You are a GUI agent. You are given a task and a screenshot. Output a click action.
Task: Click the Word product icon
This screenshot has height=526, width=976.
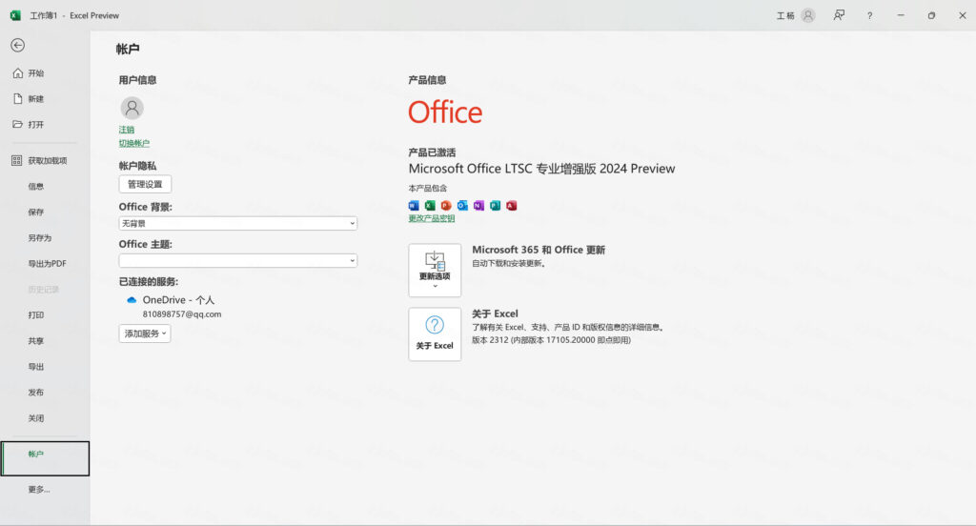pos(414,206)
